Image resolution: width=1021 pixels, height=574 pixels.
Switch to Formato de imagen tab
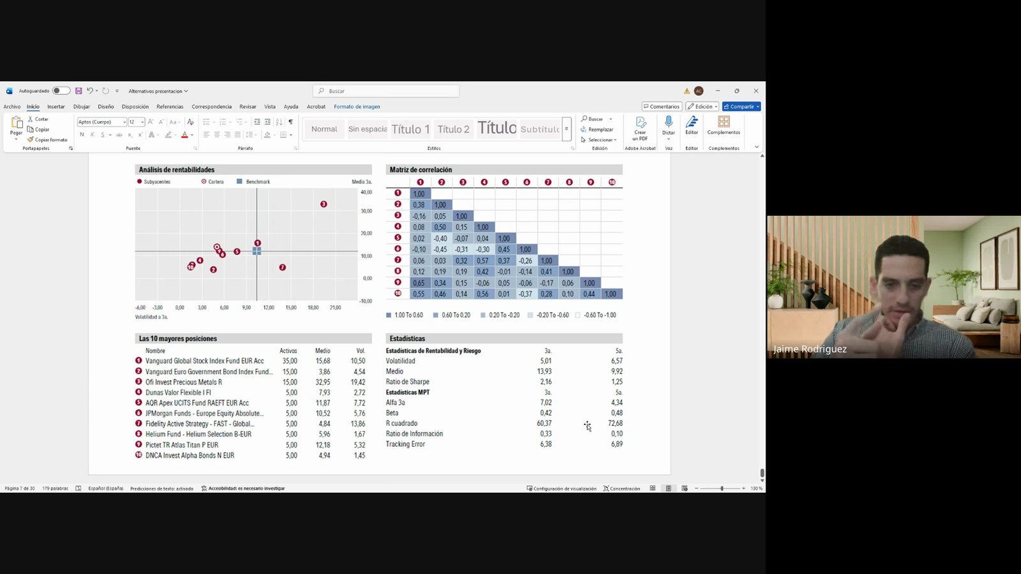(357, 107)
